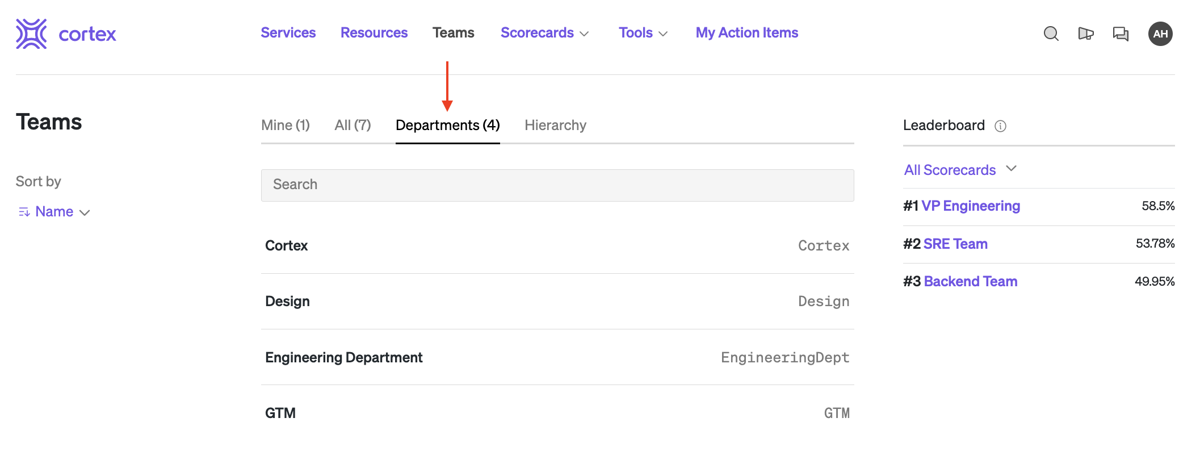Image resolution: width=1200 pixels, height=468 pixels.
Task: Go to Resources page
Action: [374, 33]
